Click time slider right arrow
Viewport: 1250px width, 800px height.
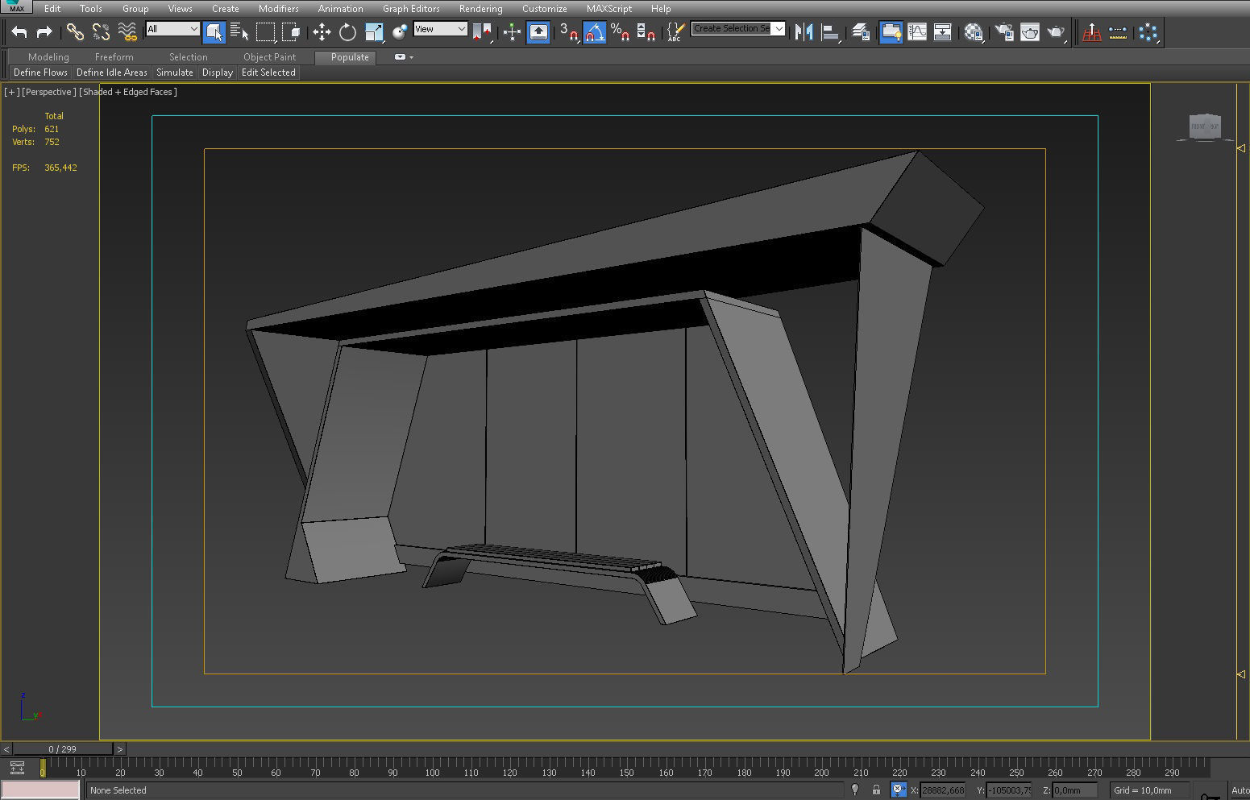[x=120, y=749]
